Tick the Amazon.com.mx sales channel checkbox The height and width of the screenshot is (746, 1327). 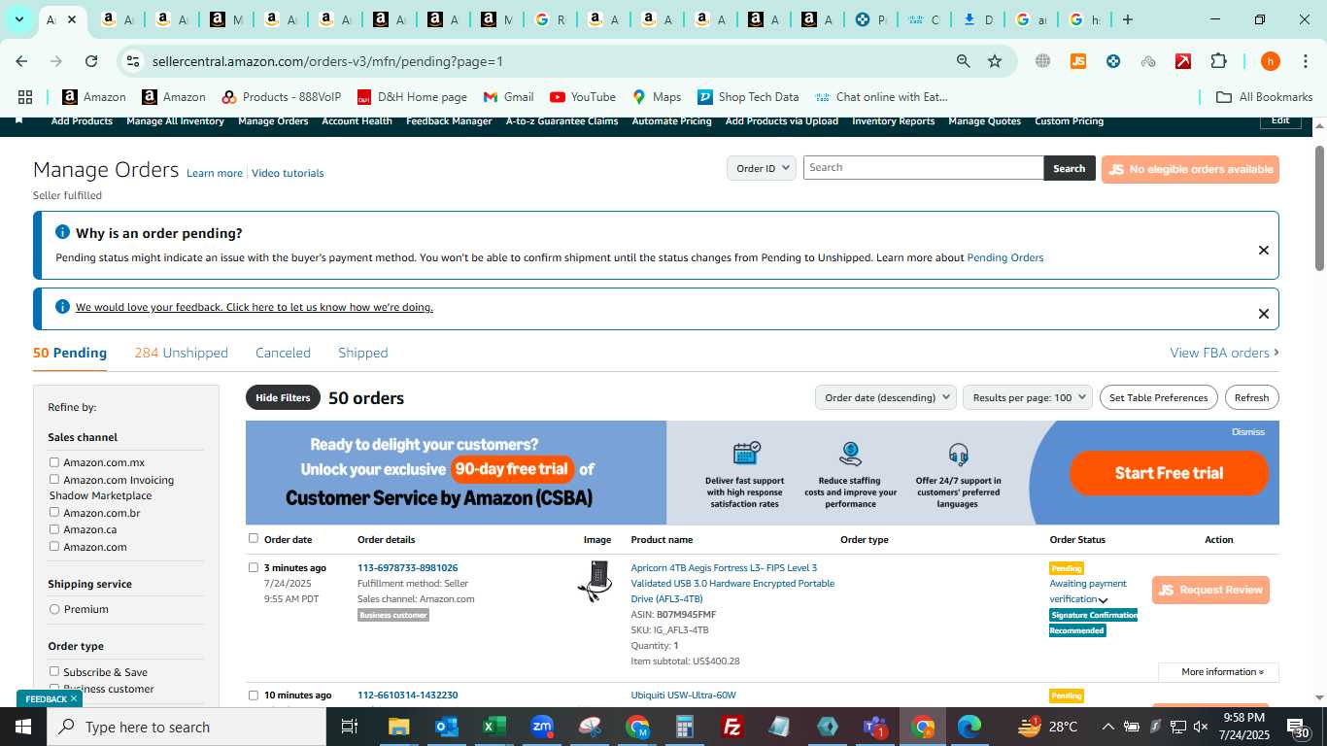[x=54, y=462]
